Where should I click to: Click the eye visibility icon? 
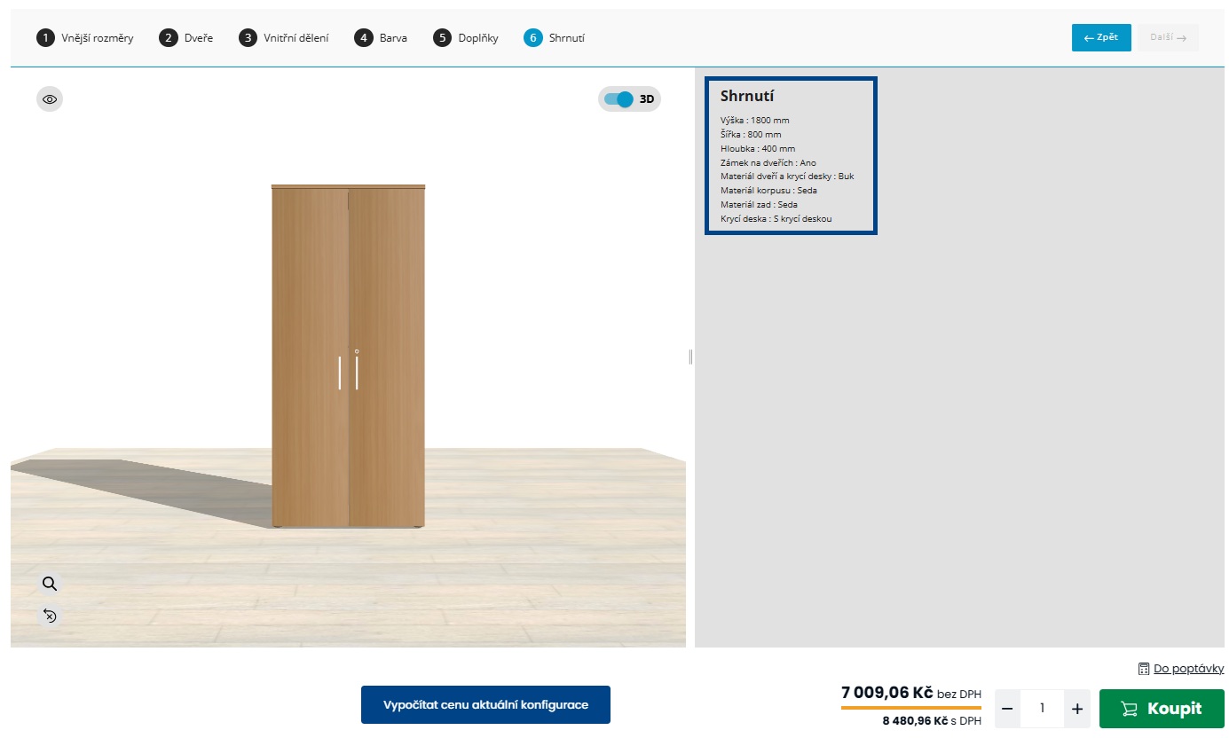click(50, 99)
